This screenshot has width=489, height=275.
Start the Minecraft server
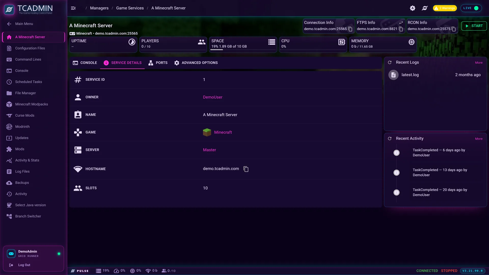(474, 26)
